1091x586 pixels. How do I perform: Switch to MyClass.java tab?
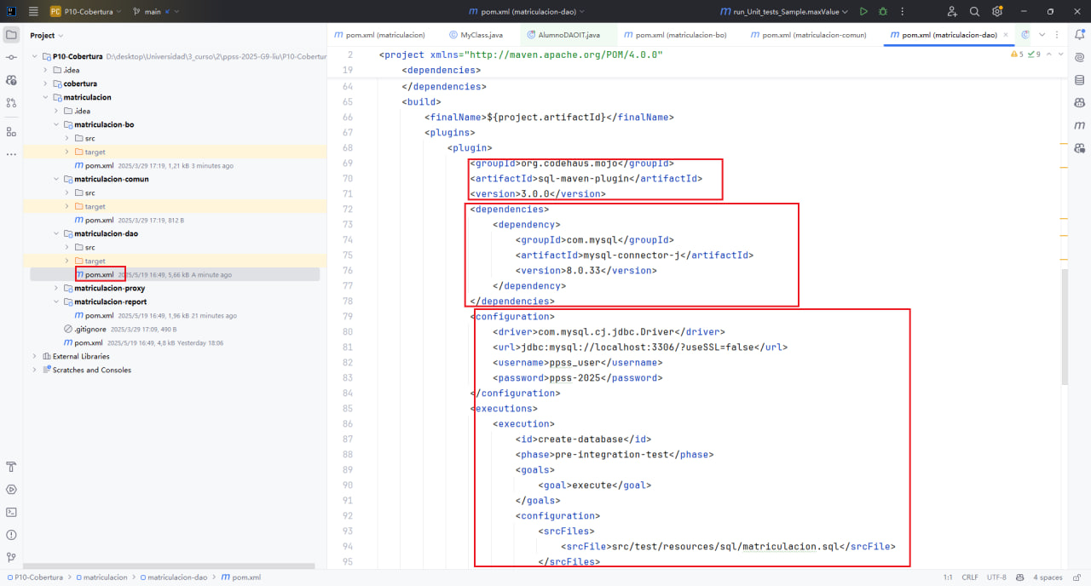click(476, 35)
